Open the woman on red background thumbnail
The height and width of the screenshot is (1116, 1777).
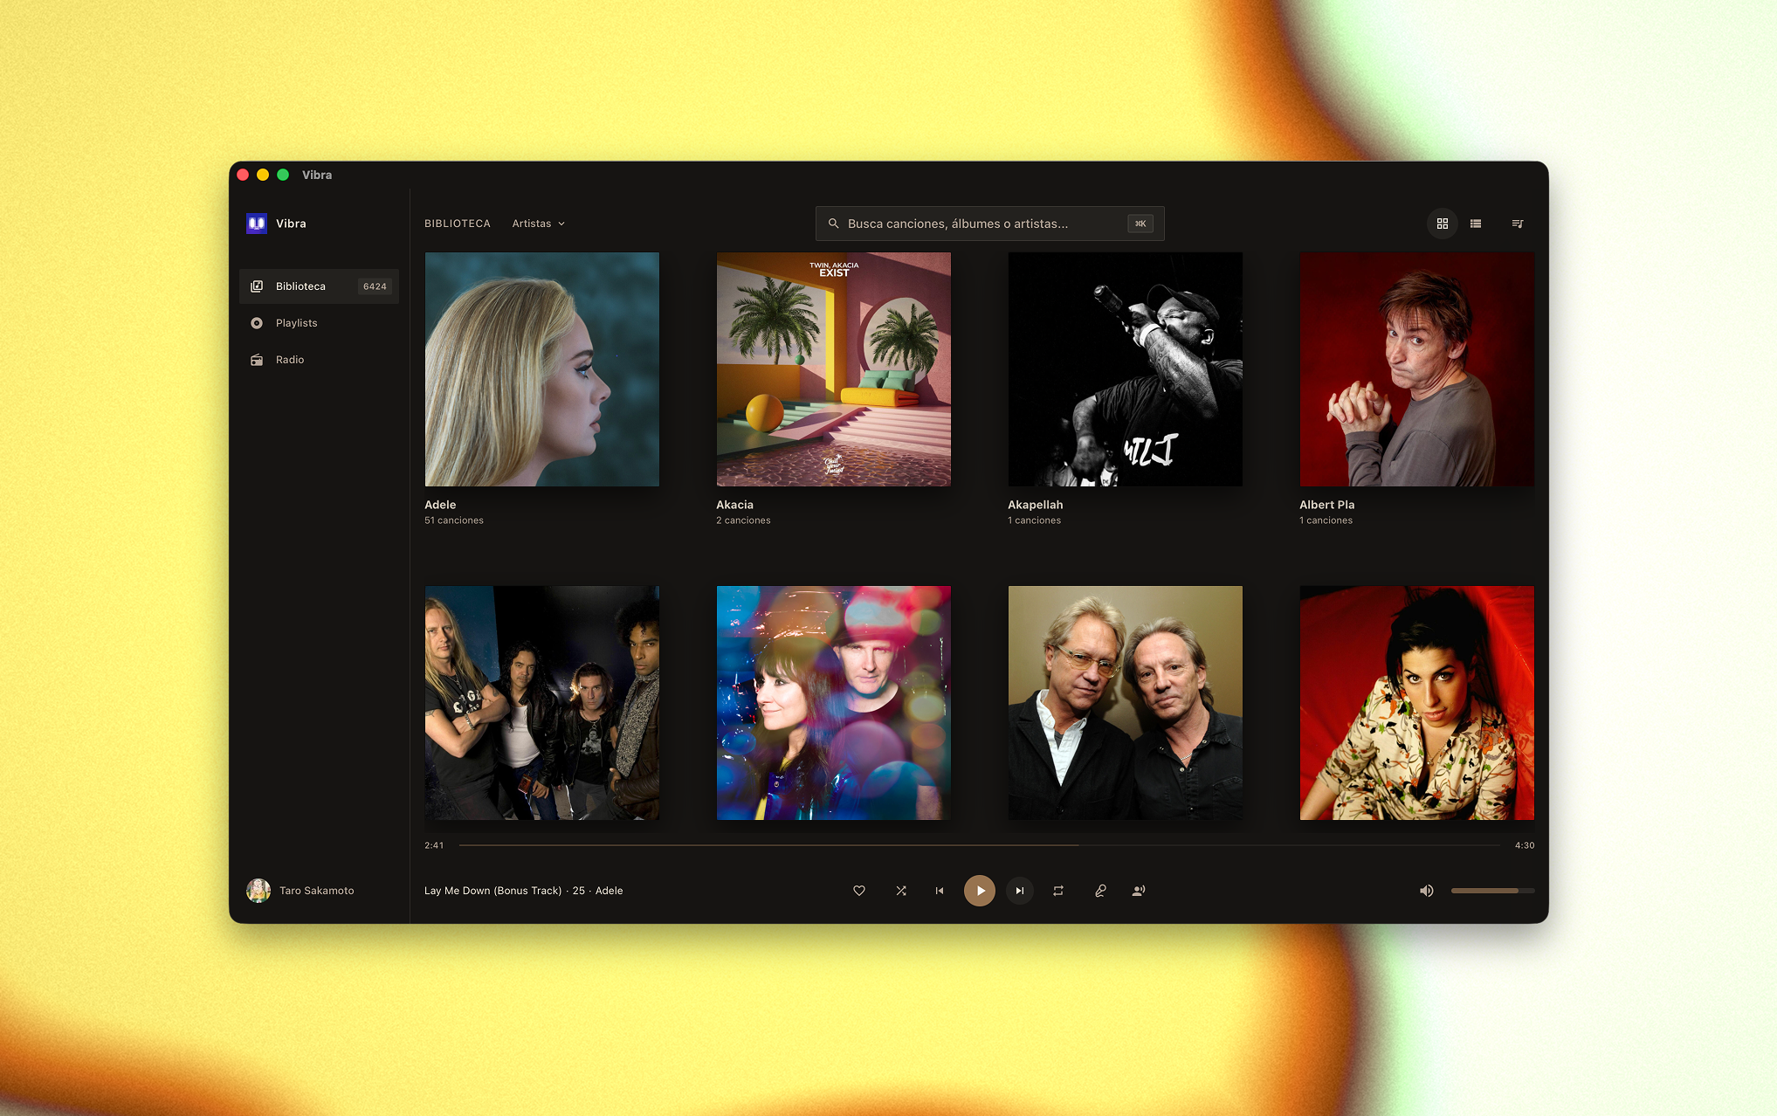(x=1417, y=703)
